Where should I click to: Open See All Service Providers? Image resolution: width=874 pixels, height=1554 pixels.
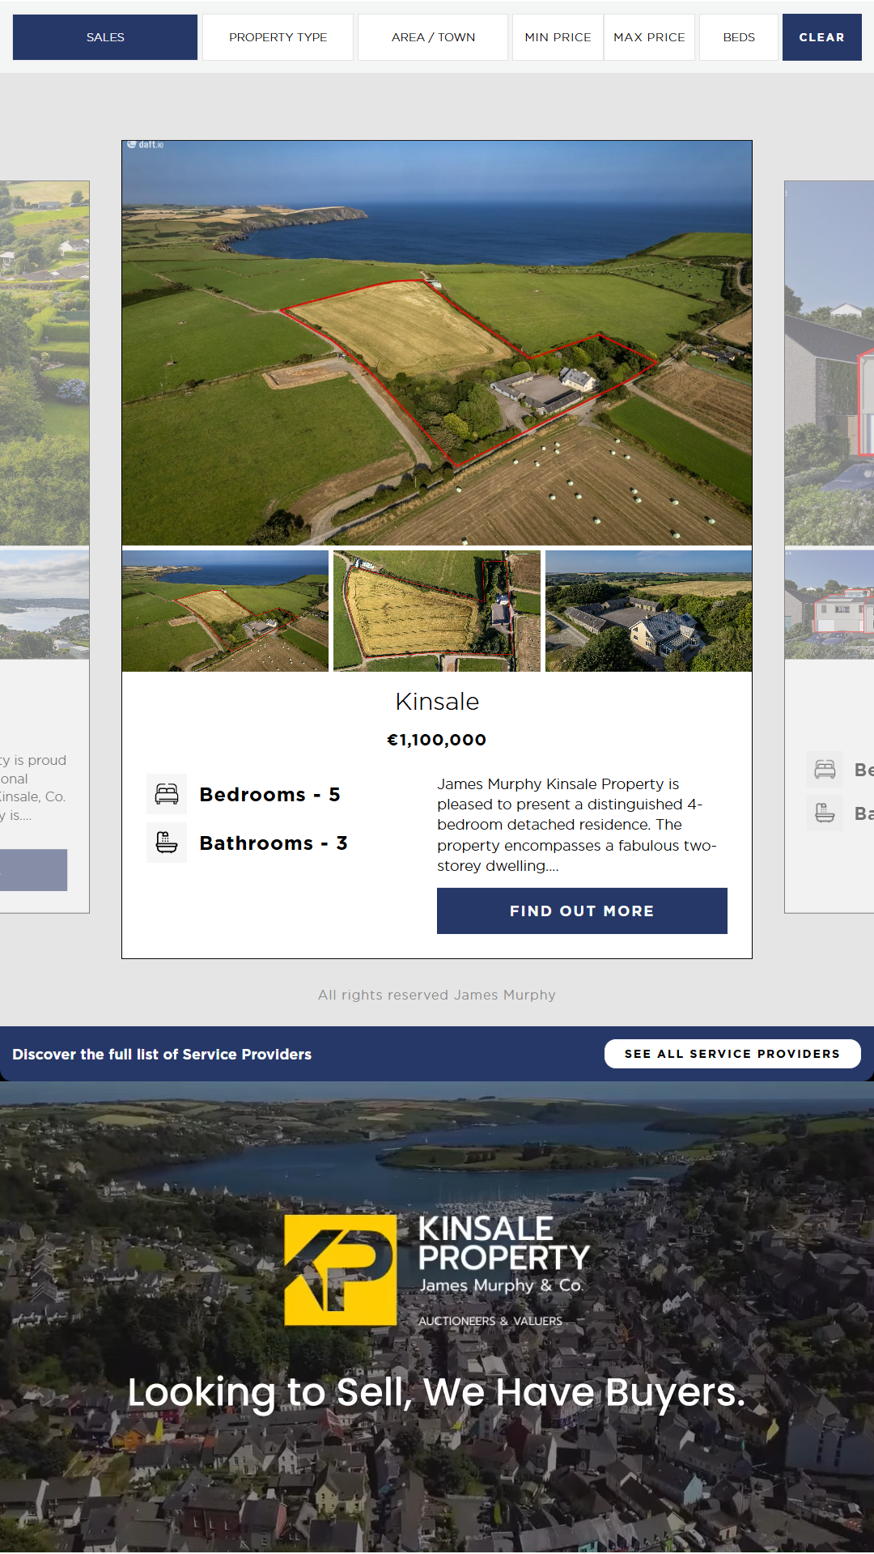tap(732, 1054)
